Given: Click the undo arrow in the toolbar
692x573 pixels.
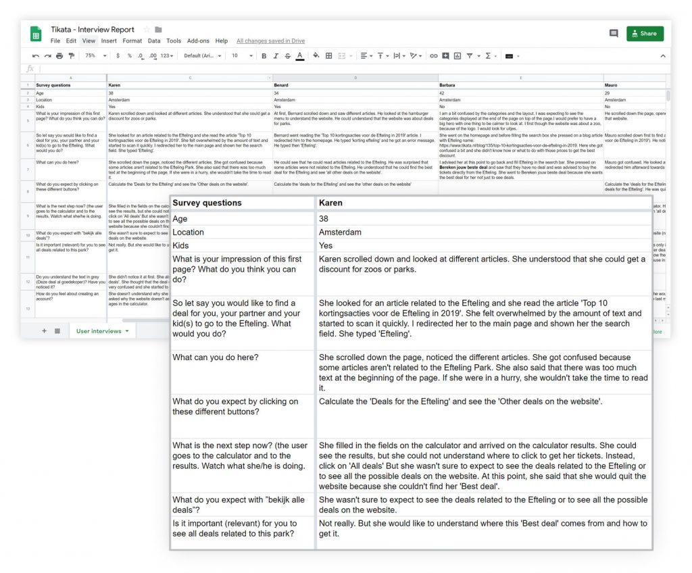Looking at the screenshot, I should 35,55.
